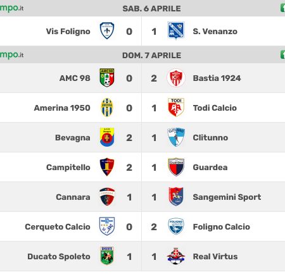
Task: Open the green share icon beside SAB. 6 APRILE
Action: point(282,8)
